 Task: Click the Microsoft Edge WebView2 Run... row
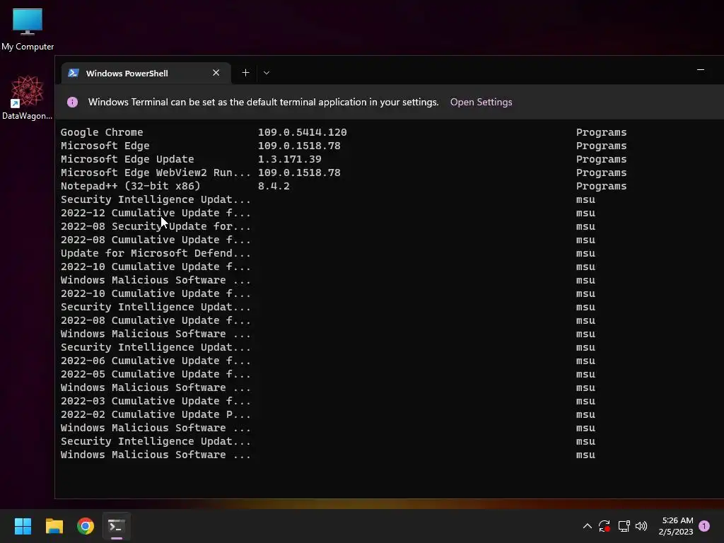156,173
